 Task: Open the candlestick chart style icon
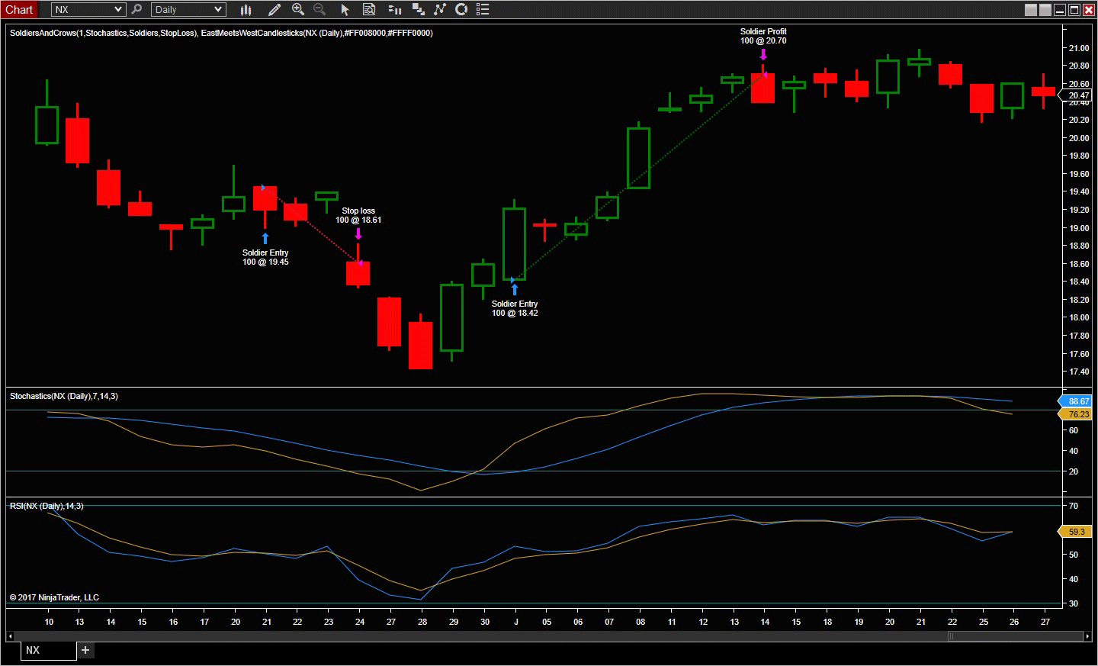pos(246,9)
